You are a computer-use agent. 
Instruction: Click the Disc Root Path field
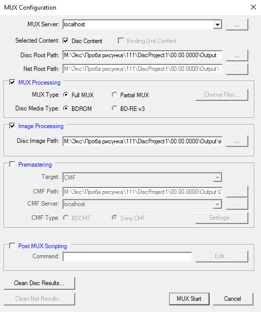pos(143,55)
